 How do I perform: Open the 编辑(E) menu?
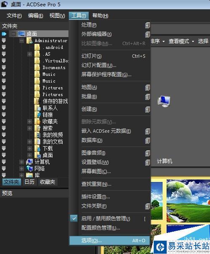(36, 16)
